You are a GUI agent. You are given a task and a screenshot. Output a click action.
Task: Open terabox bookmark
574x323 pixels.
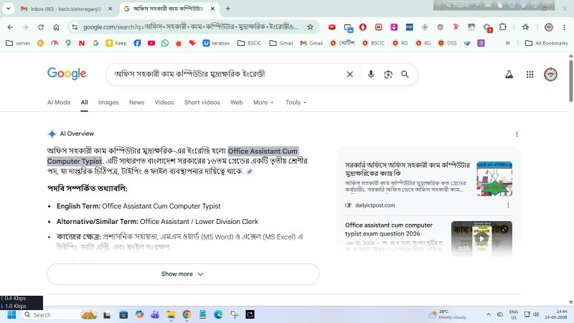pos(217,43)
